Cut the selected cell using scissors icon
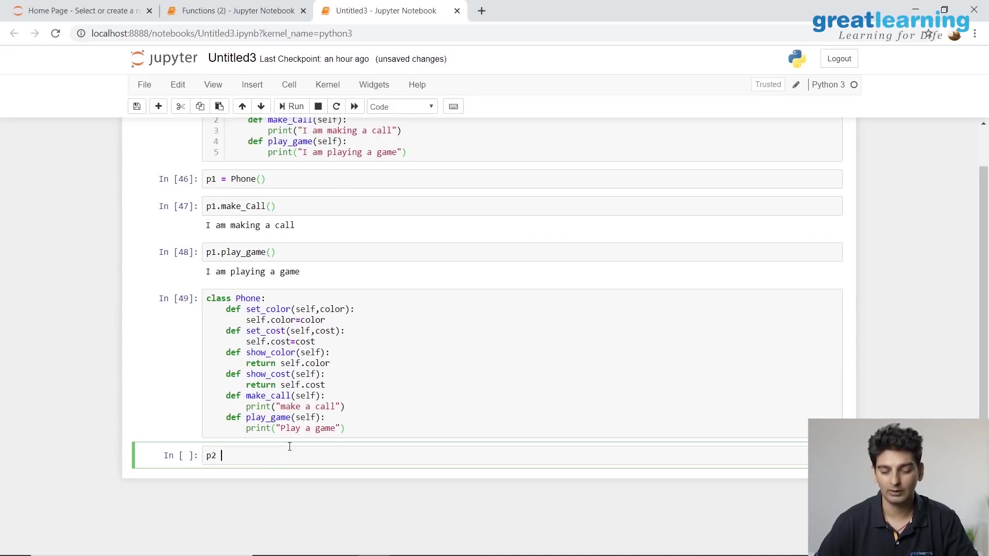The height and width of the screenshot is (556, 989). click(180, 106)
